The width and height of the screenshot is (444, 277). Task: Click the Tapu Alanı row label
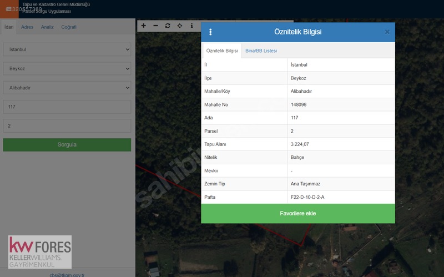point(215,144)
